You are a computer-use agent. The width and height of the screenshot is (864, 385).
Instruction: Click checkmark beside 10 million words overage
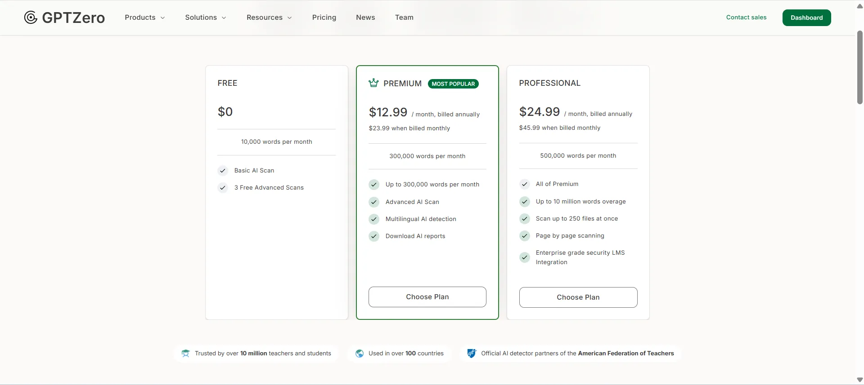coord(525,202)
